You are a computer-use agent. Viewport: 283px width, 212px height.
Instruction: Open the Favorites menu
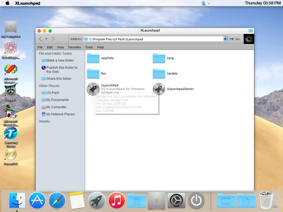pyautogui.click(x=75, y=47)
